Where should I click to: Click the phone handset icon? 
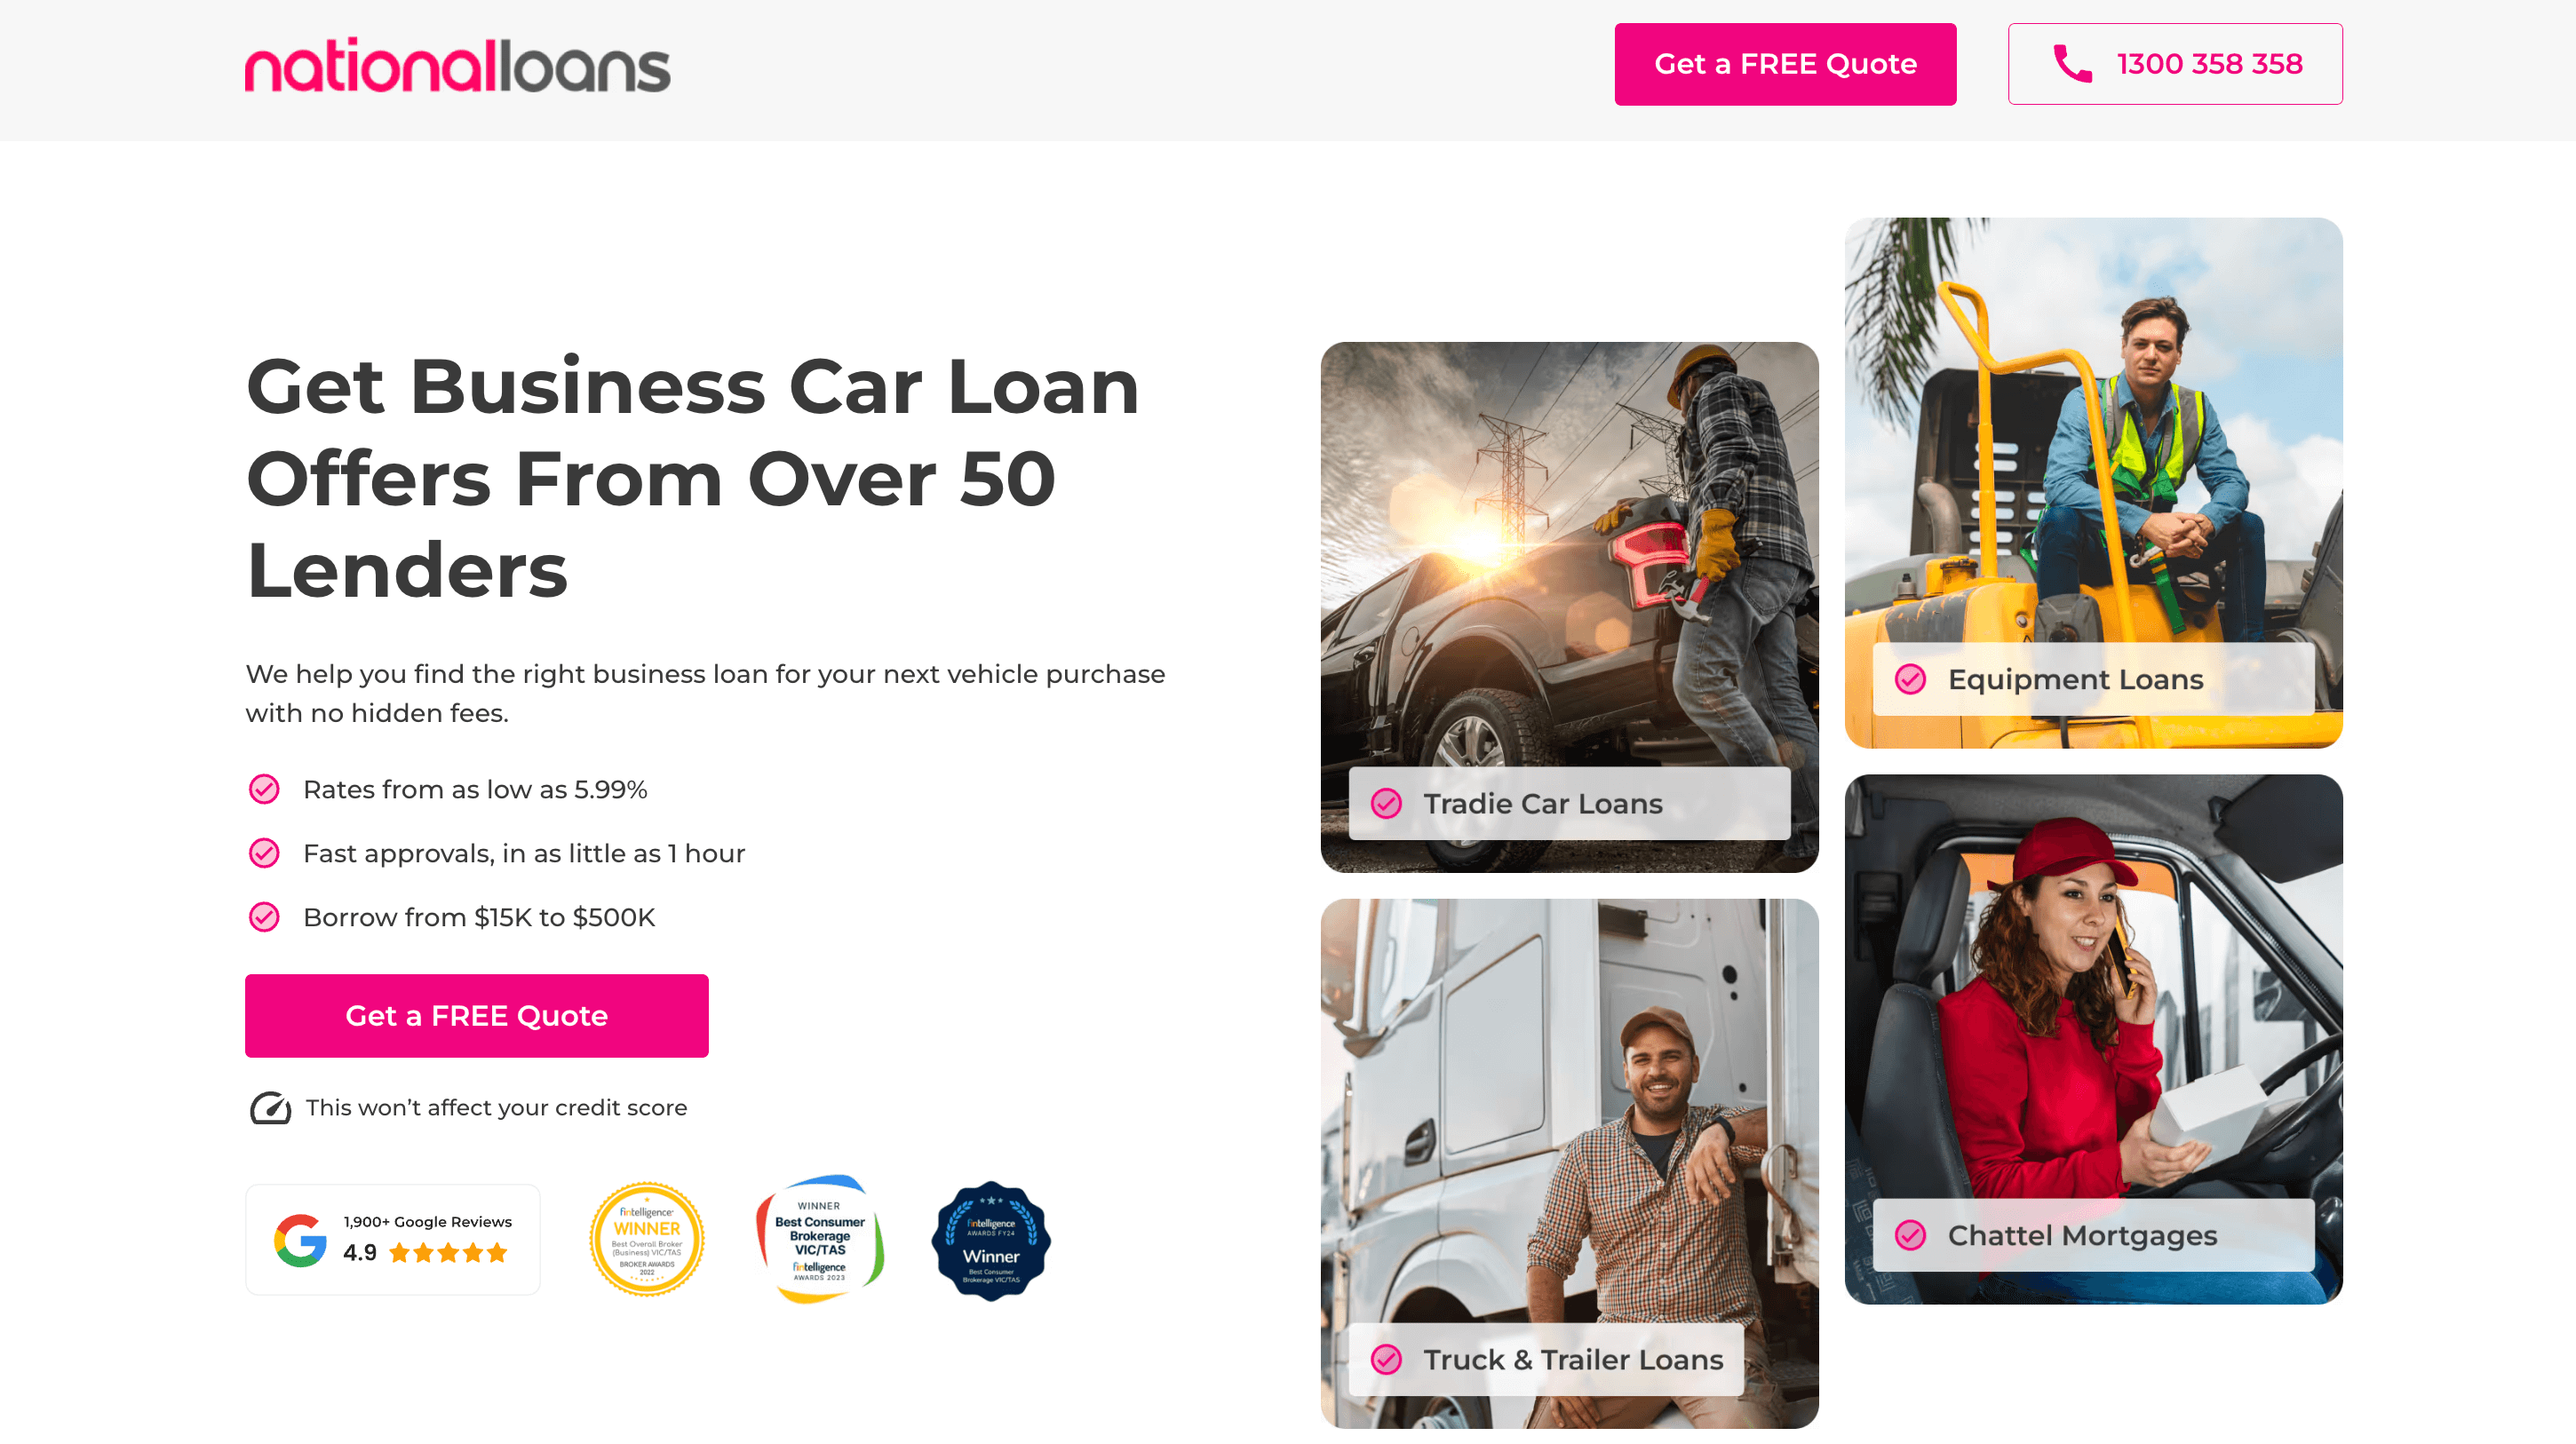[x=2072, y=64]
